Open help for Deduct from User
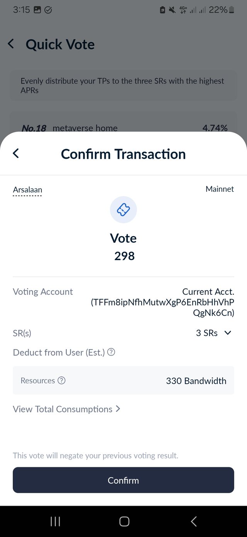The image size is (247, 537). point(111,352)
